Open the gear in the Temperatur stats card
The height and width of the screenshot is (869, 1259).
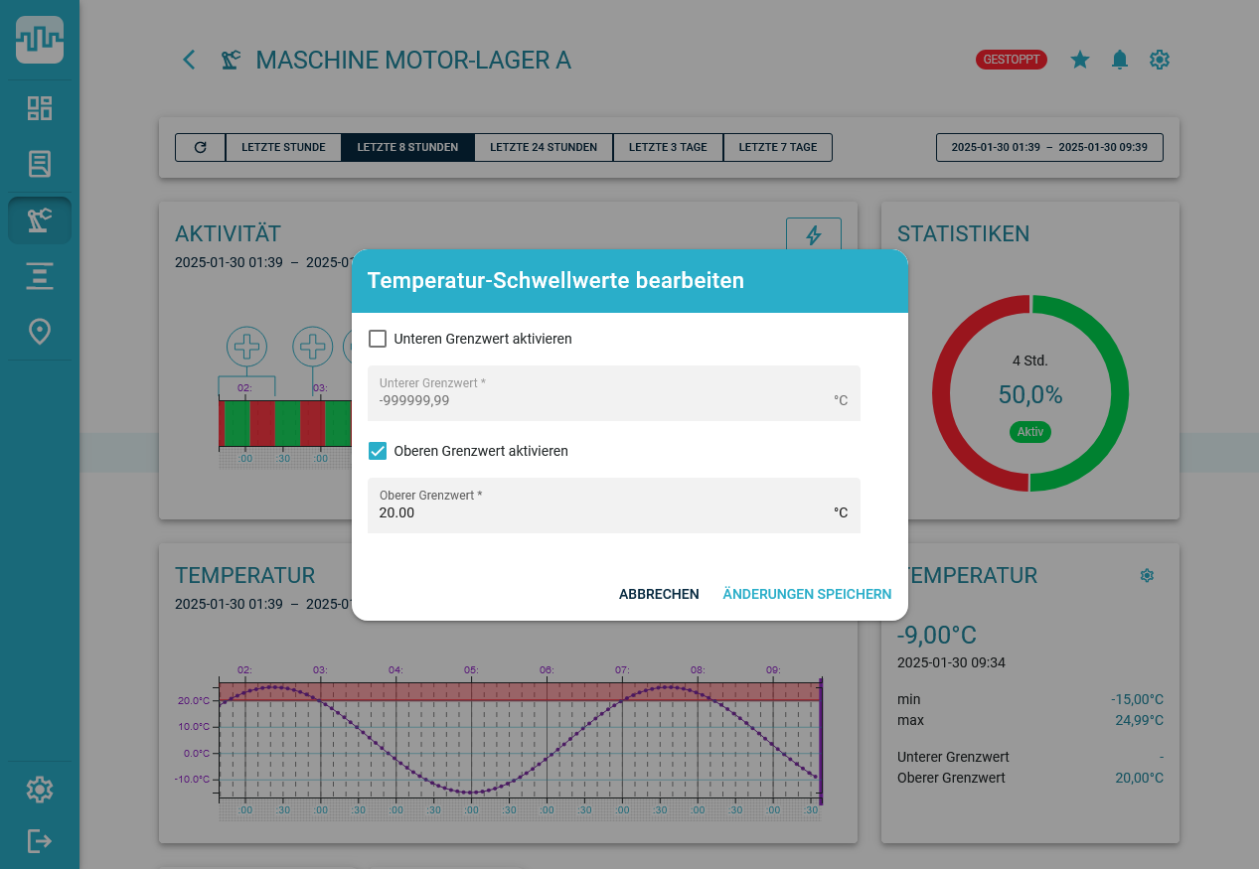(x=1147, y=575)
